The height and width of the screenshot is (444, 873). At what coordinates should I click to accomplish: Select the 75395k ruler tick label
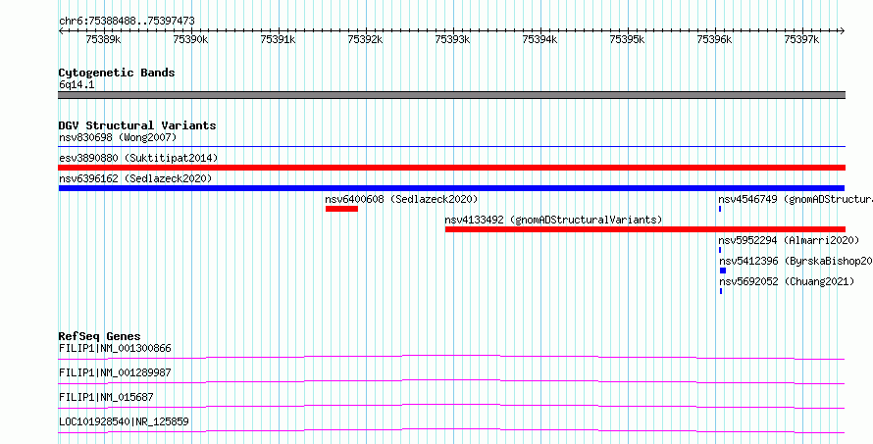(628, 39)
